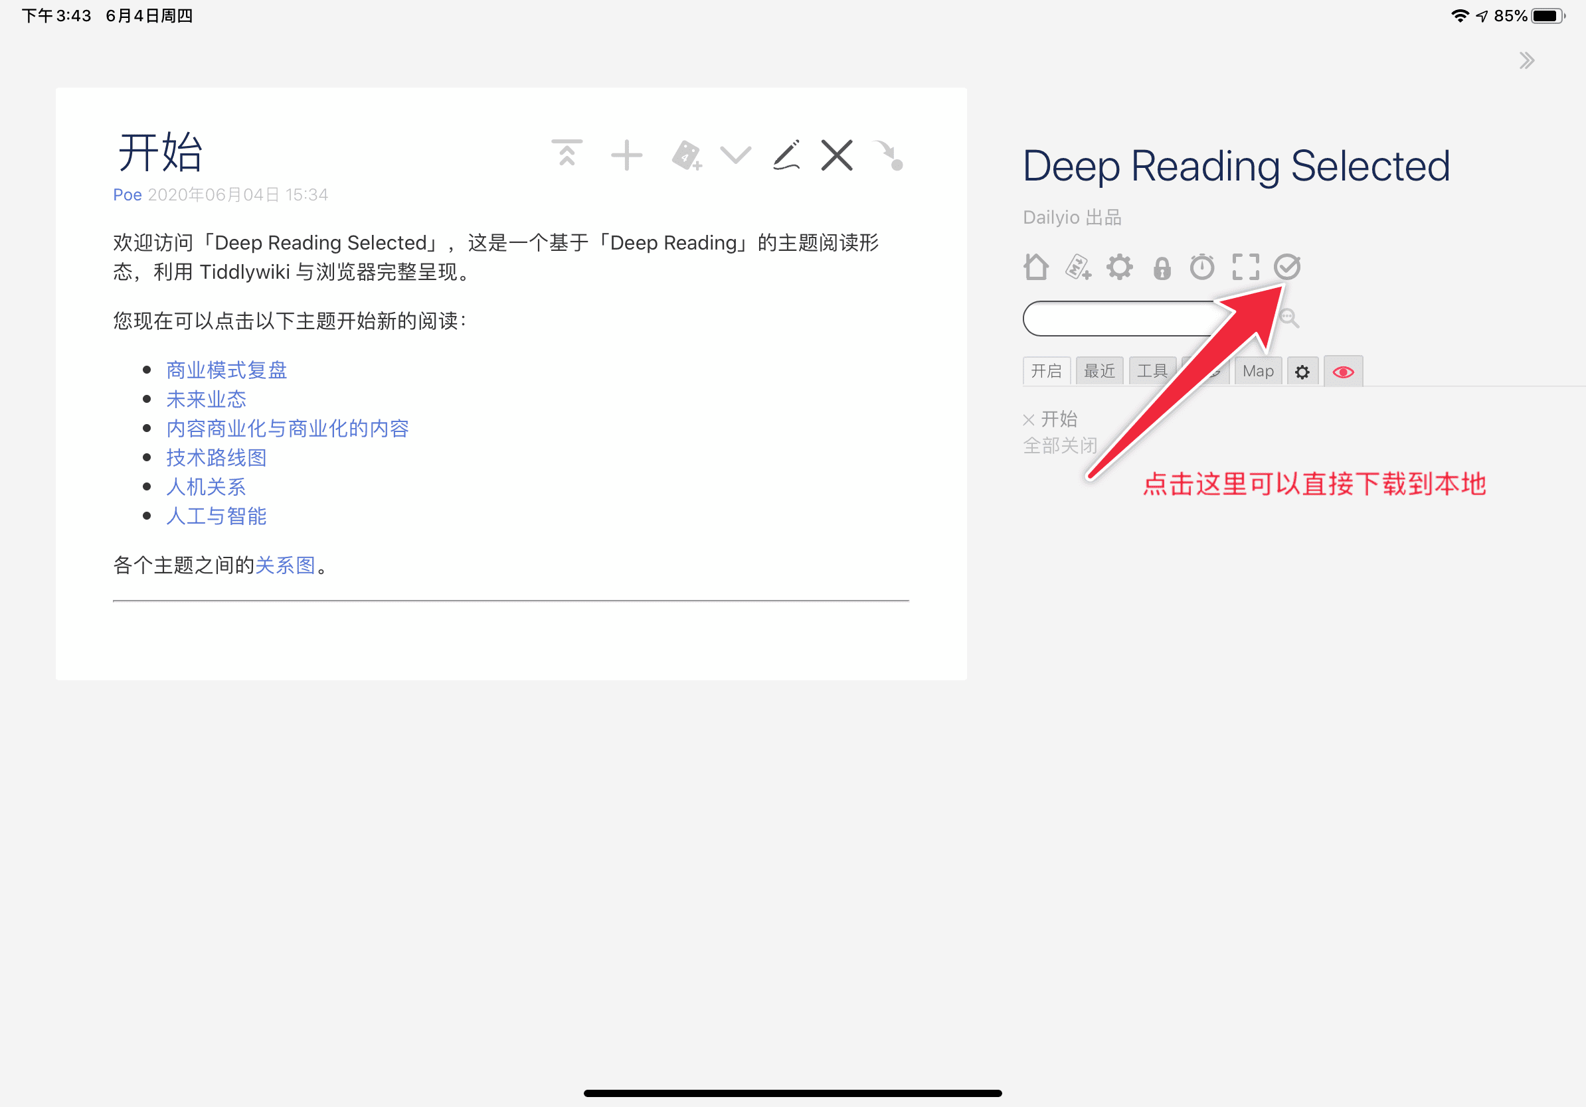Save wiki with the checkmark circle icon
This screenshot has height=1107, width=1586.
tap(1287, 266)
